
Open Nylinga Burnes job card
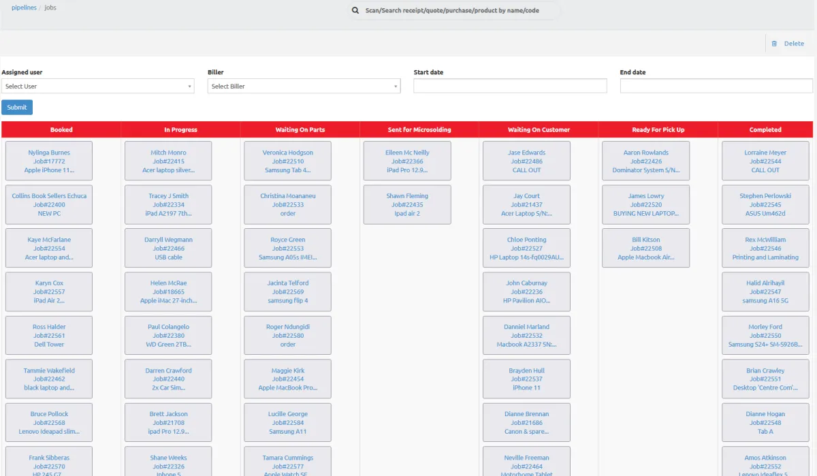pos(49,161)
